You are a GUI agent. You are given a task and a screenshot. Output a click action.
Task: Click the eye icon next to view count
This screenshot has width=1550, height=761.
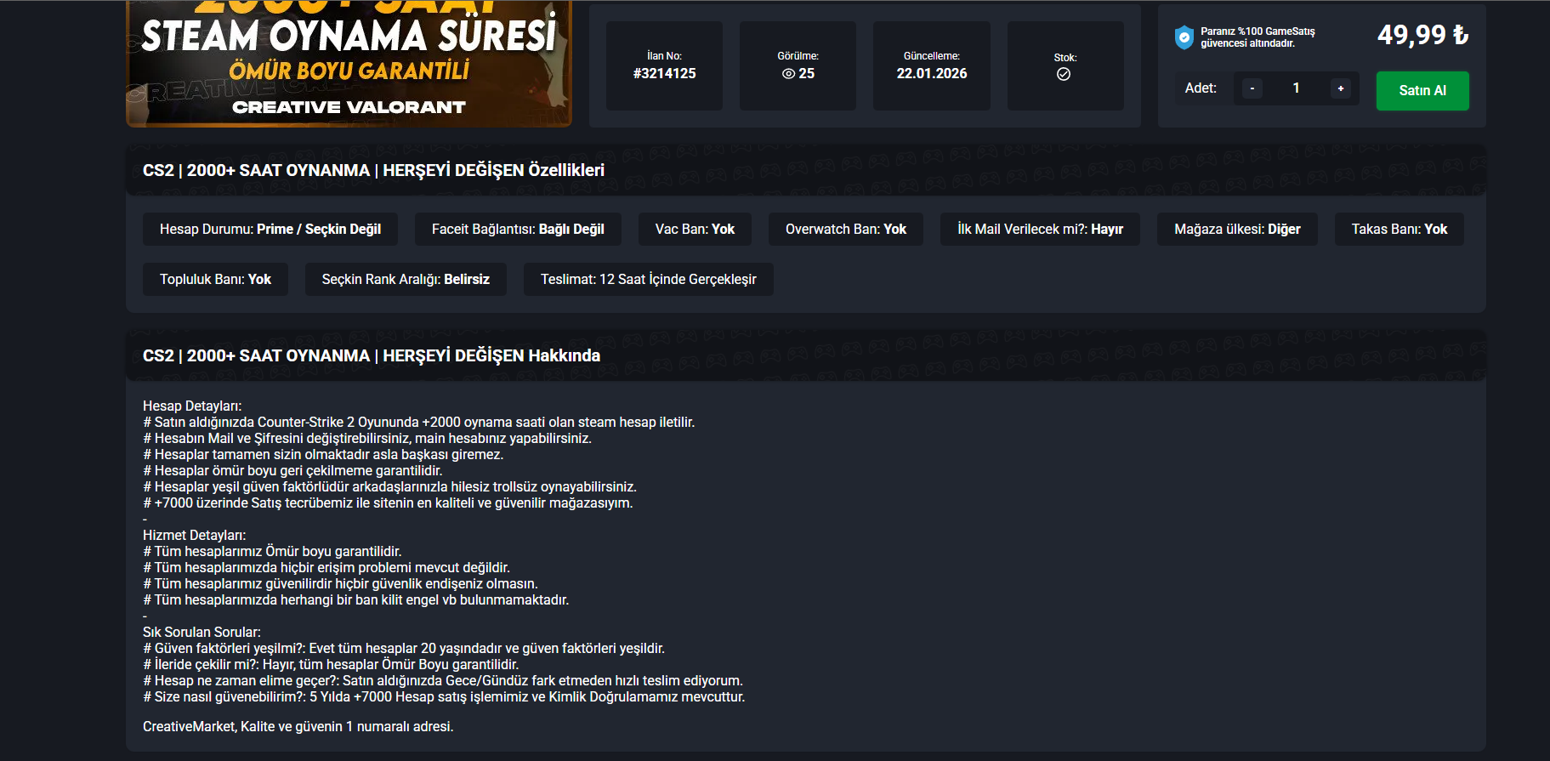(x=788, y=74)
